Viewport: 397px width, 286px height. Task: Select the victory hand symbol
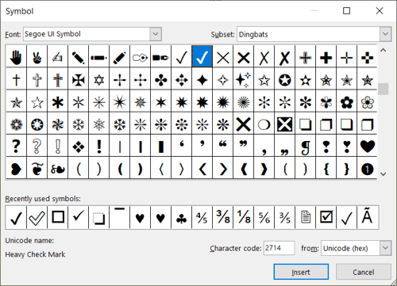point(37,56)
